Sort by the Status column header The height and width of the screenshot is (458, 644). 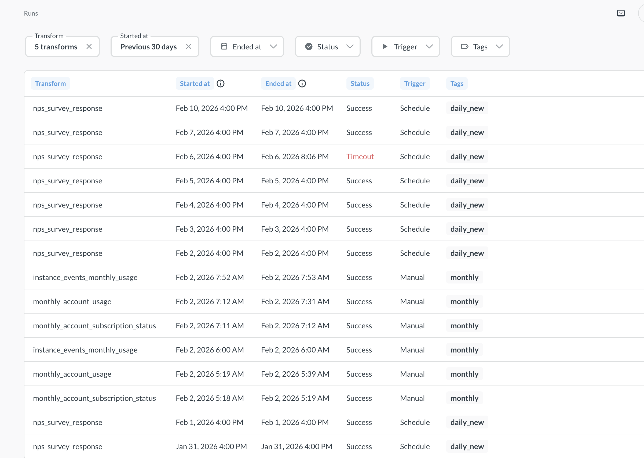coord(360,83)
